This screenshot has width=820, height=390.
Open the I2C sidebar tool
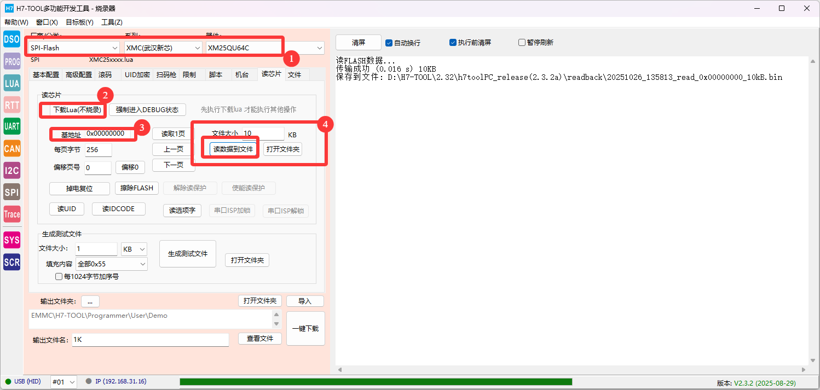[11, 170]
